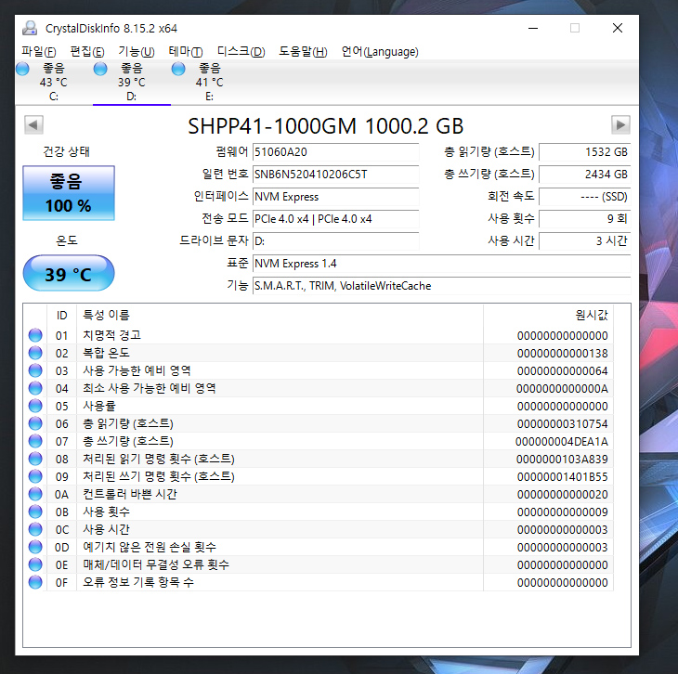Viewport: 678px width, 674px height.
Task: Select raw value 000000103A839
Action: tap(562, 460)
